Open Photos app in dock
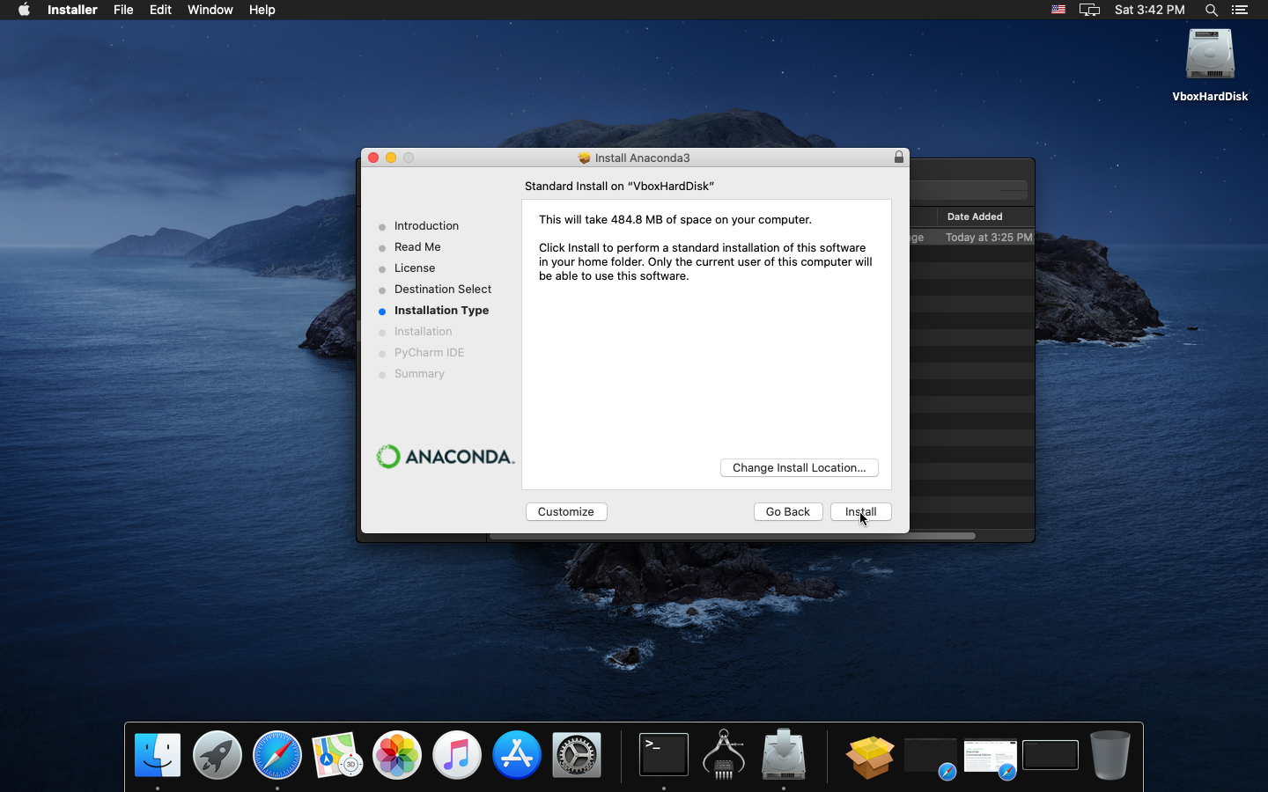 coord(397,755)
